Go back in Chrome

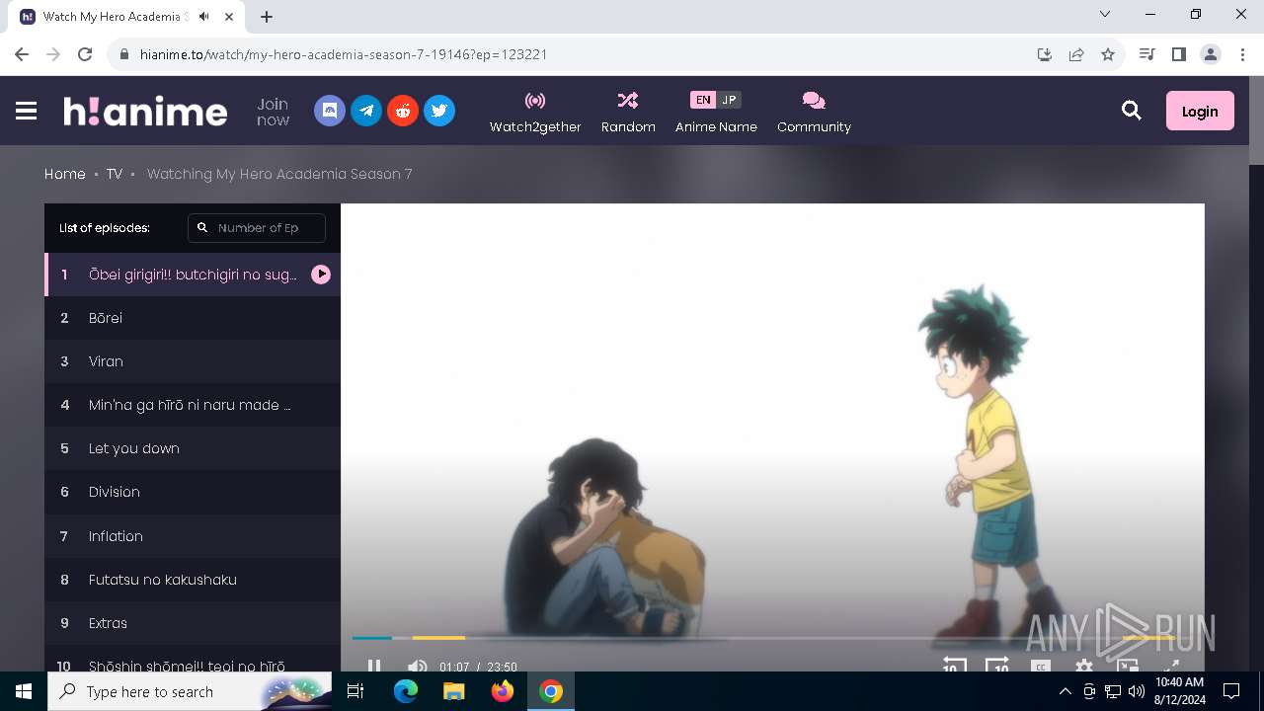point(22,54)
